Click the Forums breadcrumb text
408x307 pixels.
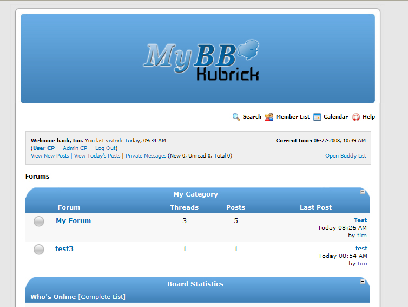(x=37, y=177)
